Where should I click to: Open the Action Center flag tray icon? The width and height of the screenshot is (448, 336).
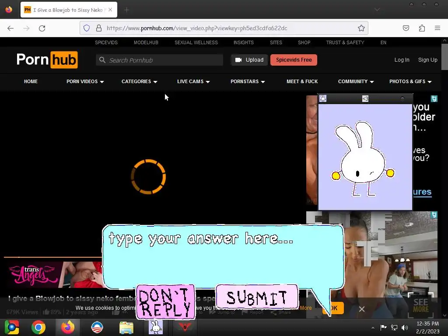[383, 327]
